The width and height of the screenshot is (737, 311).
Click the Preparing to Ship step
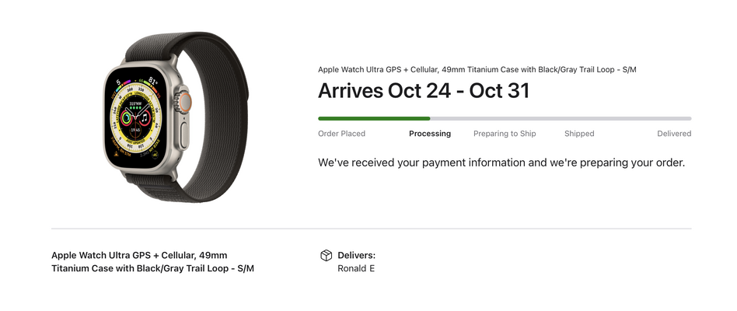505,134
